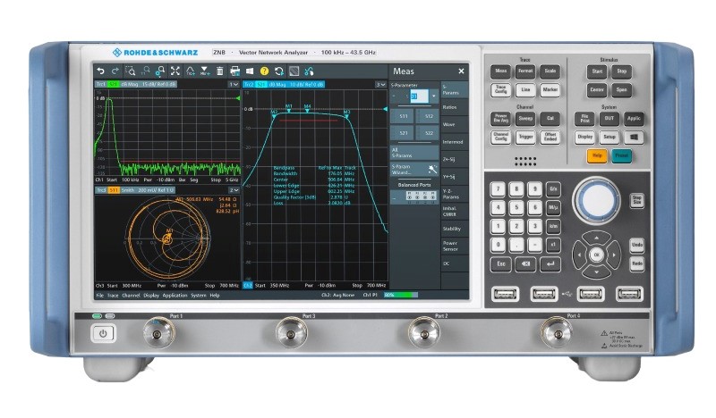
Task: Click the trash delete icon in toolbar
Action: (219, 71)
